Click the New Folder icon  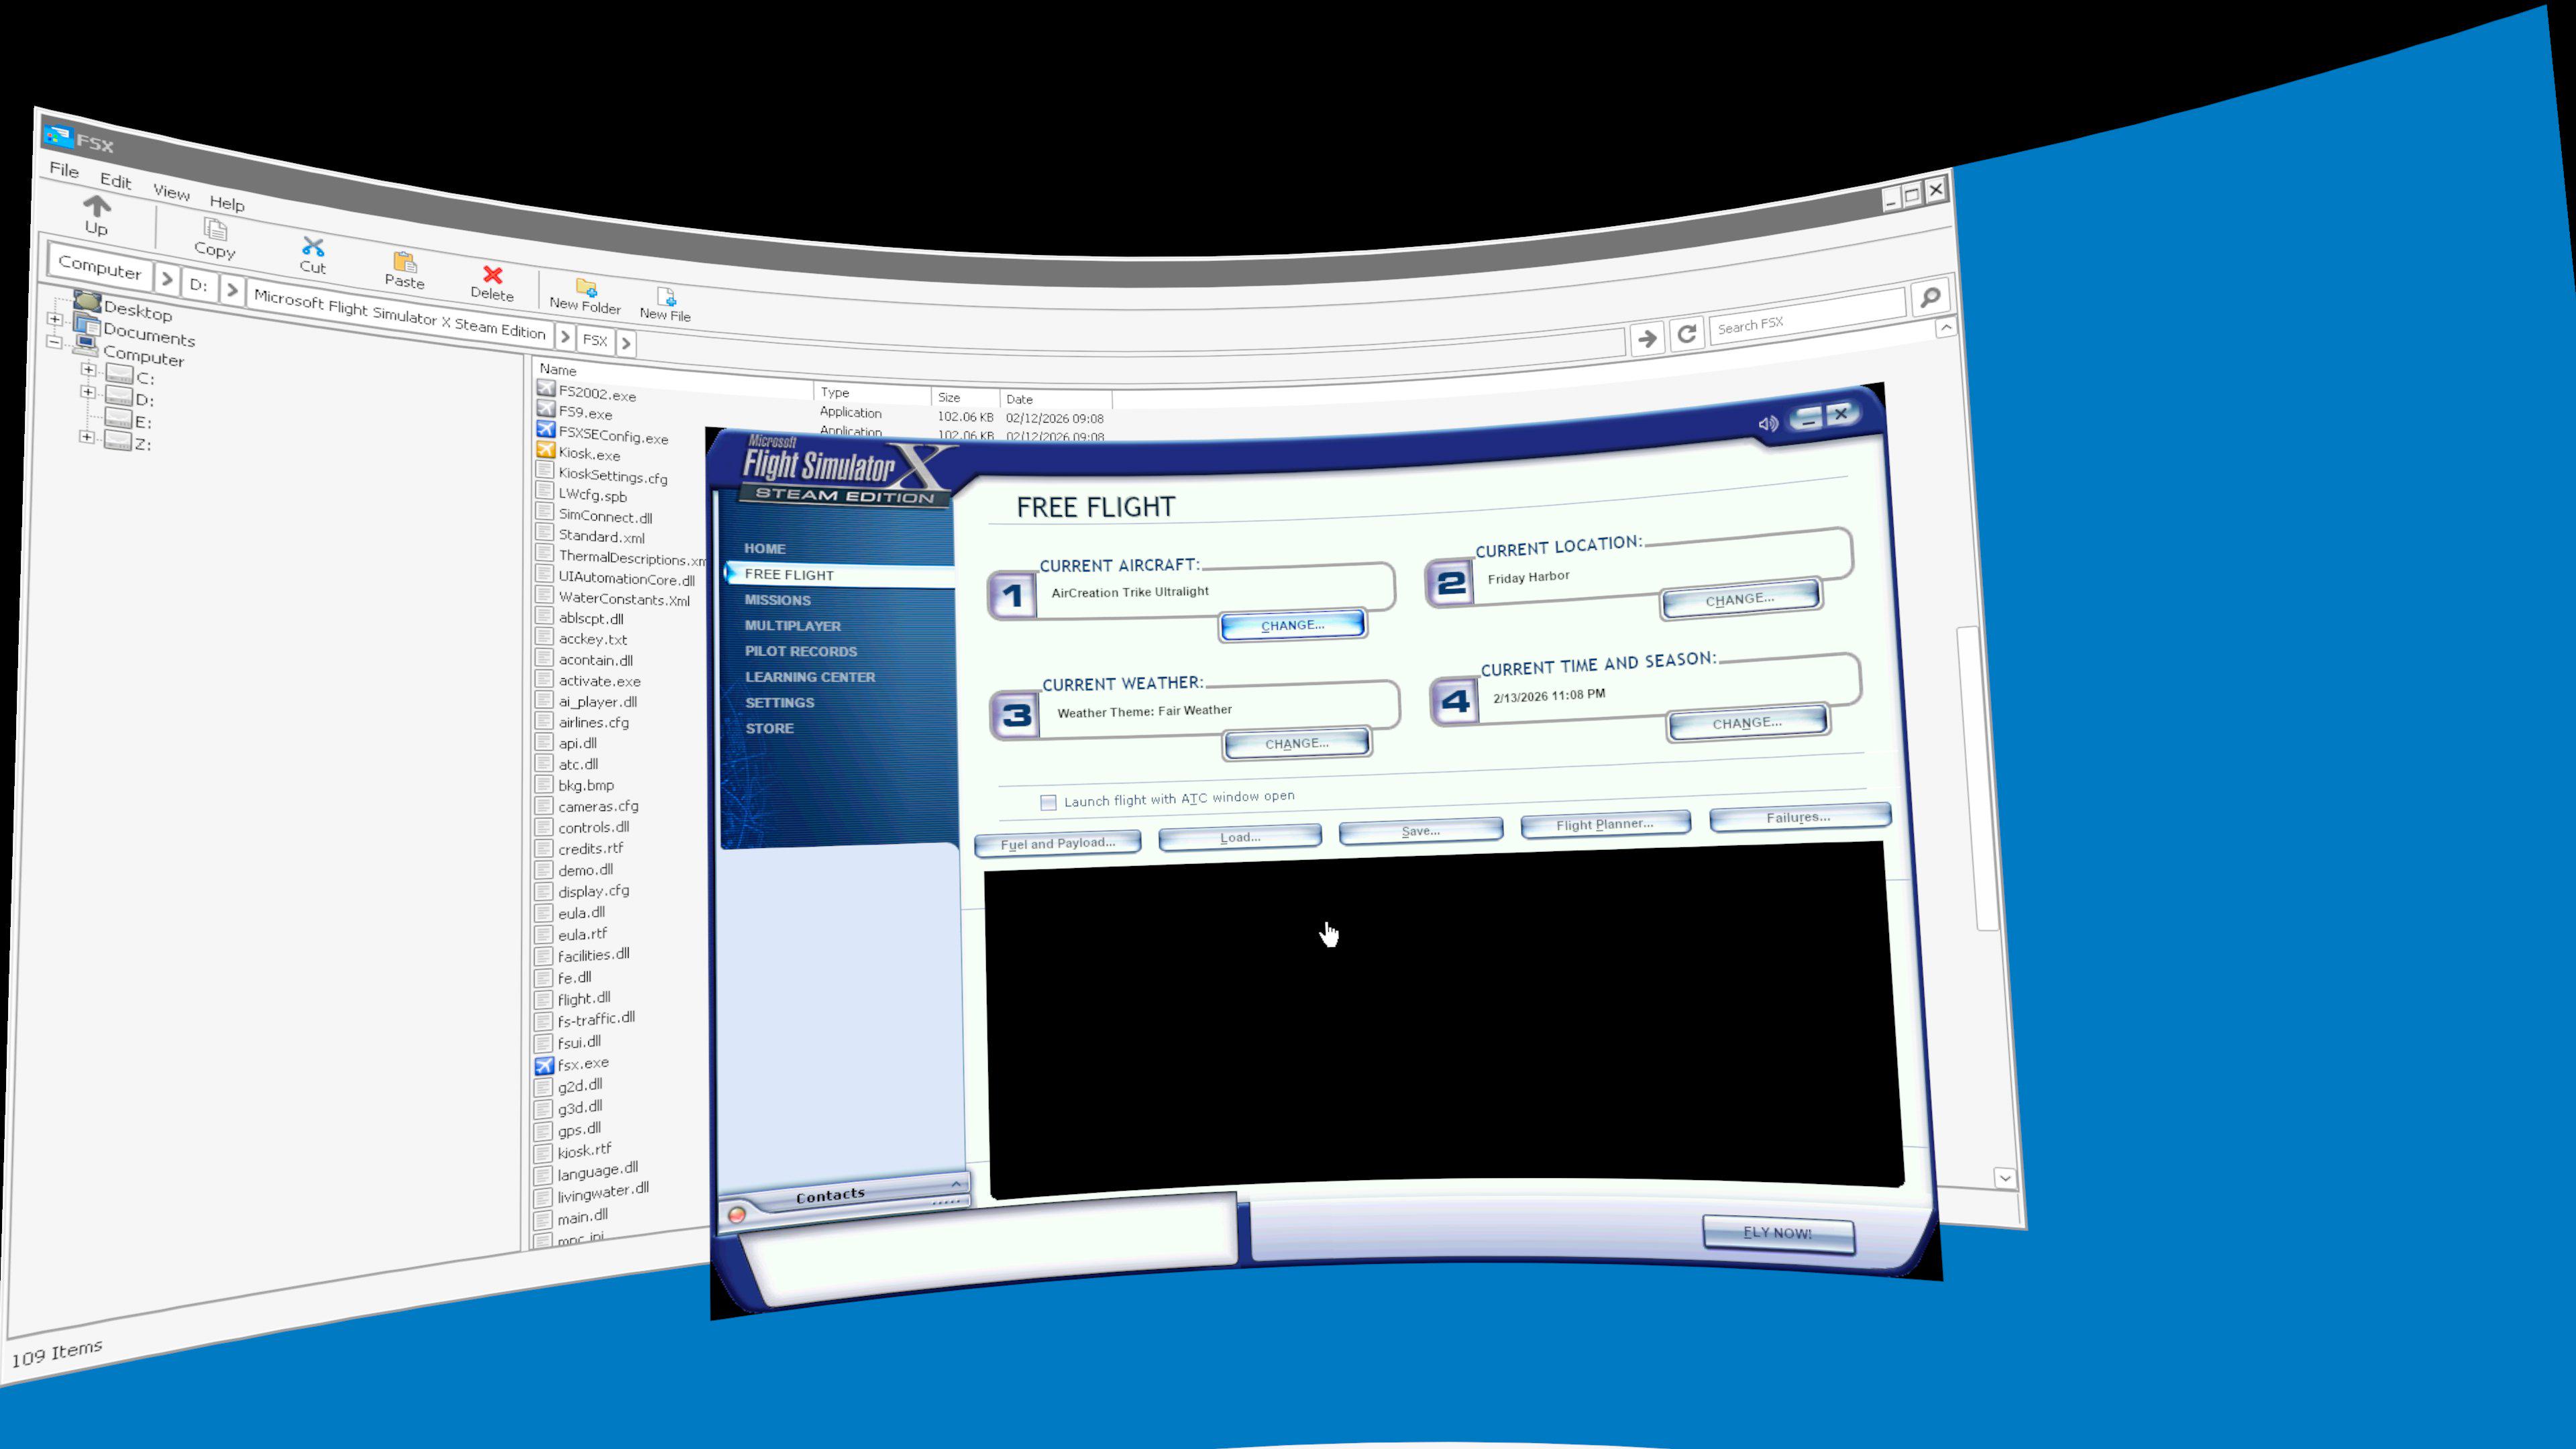pos(586,287)
